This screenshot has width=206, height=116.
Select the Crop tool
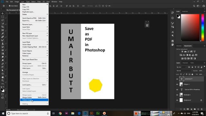point(3,27)
